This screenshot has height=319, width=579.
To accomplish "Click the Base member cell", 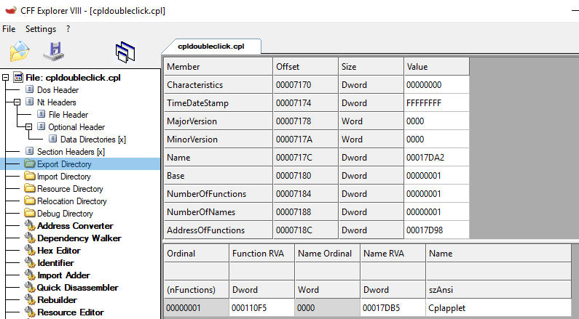I will pos(218,175).
